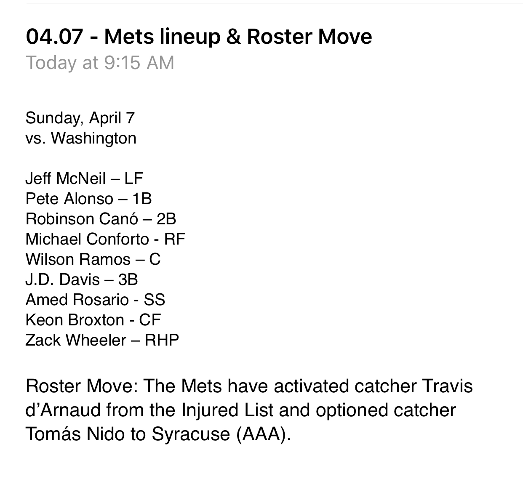Viewport: 523px width, 479px height.
Task: Click the J.D. Davis – 3B entry
Action: (82, 279)
